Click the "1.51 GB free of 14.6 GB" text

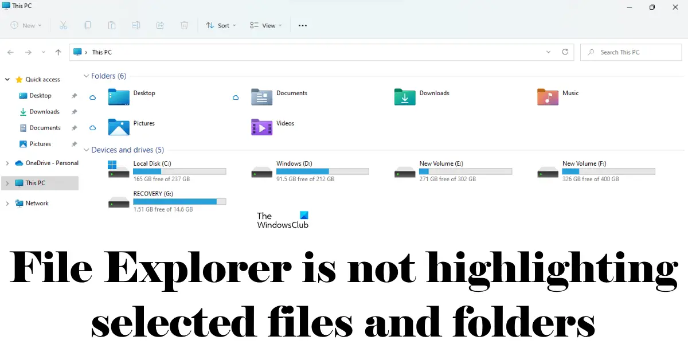(x=163, y=210)
